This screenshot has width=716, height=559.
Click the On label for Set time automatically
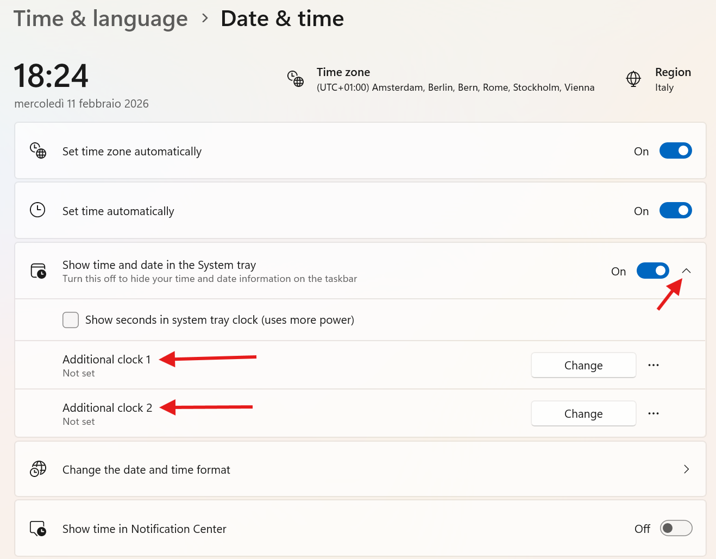tap(642, 211)
